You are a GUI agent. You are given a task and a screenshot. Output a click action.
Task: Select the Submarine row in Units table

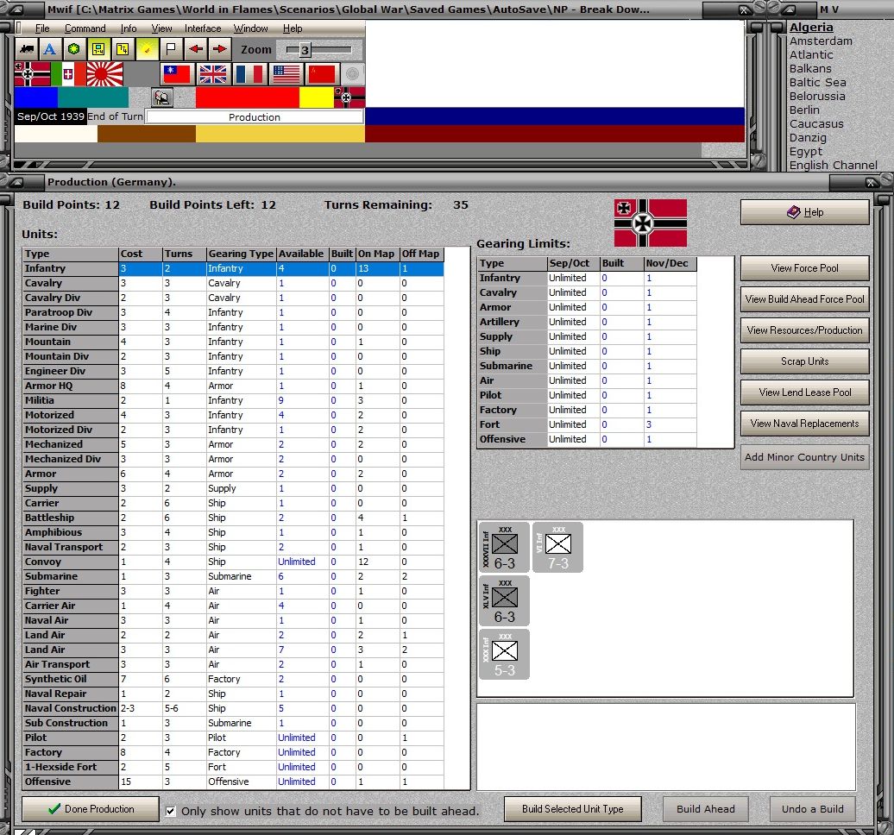pos(233,576)
